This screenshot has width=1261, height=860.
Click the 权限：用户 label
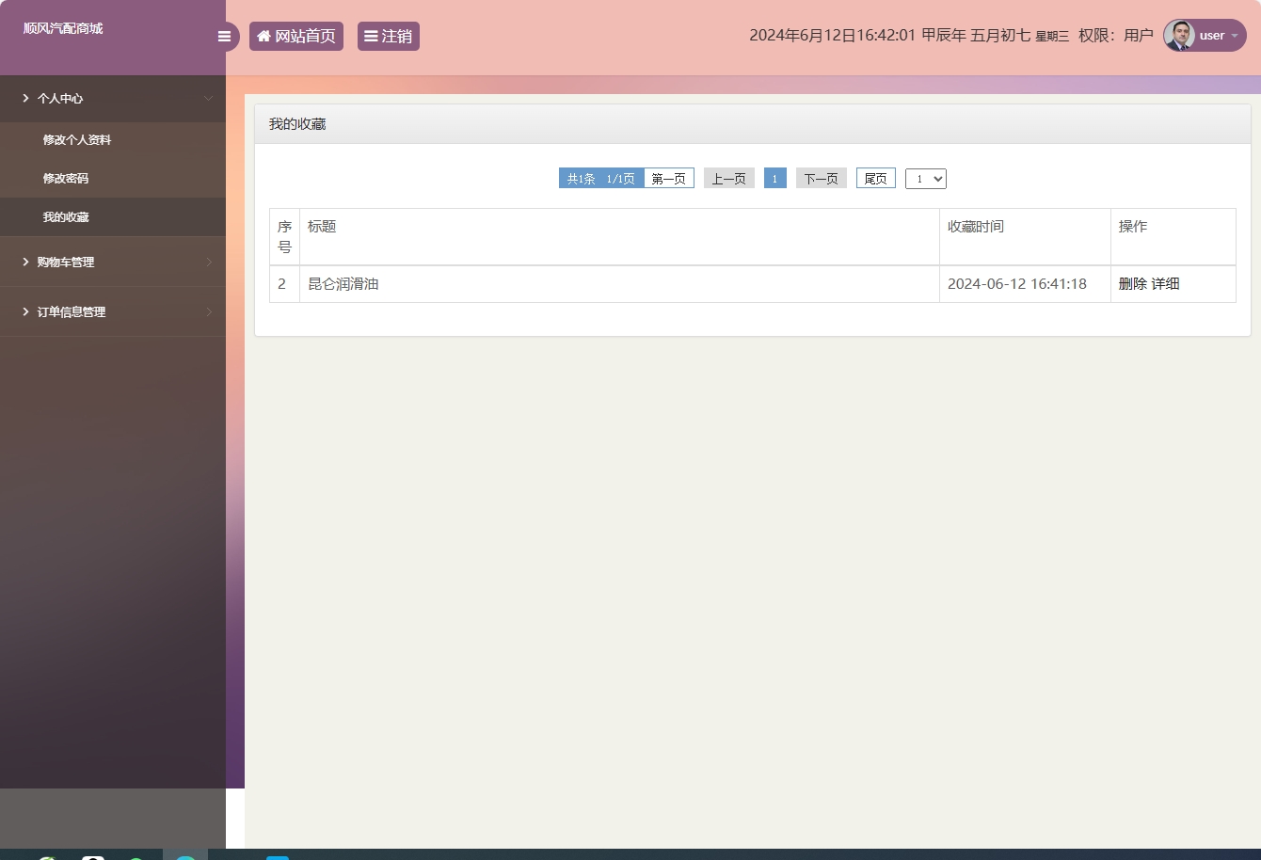1115,36
